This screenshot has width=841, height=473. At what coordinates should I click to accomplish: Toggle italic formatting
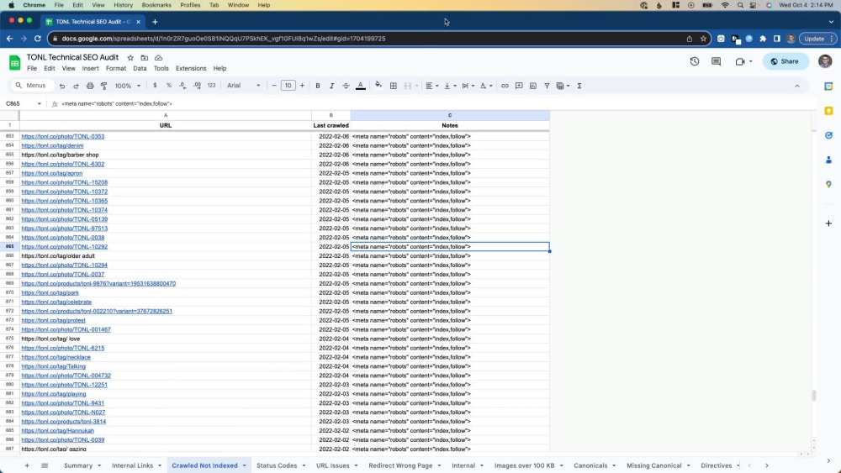click(331, 86)
